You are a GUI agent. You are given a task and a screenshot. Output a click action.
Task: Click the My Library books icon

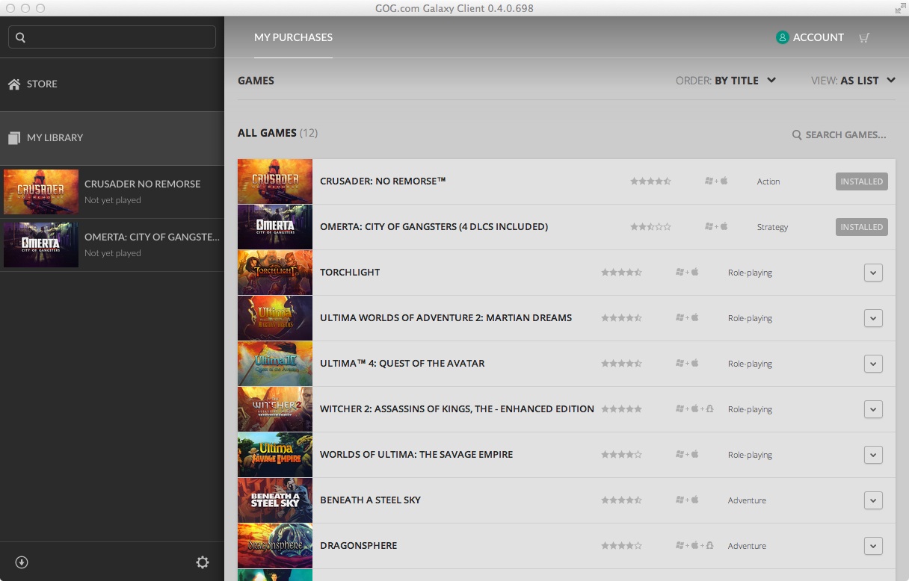click(x=14, y=138)
